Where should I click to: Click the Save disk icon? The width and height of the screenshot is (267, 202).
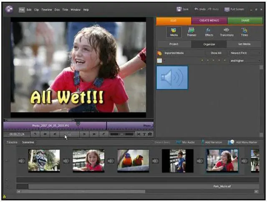[179, 9]
